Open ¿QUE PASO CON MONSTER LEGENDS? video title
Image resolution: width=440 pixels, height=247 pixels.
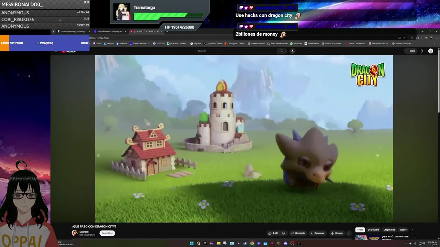coord(395,238)
